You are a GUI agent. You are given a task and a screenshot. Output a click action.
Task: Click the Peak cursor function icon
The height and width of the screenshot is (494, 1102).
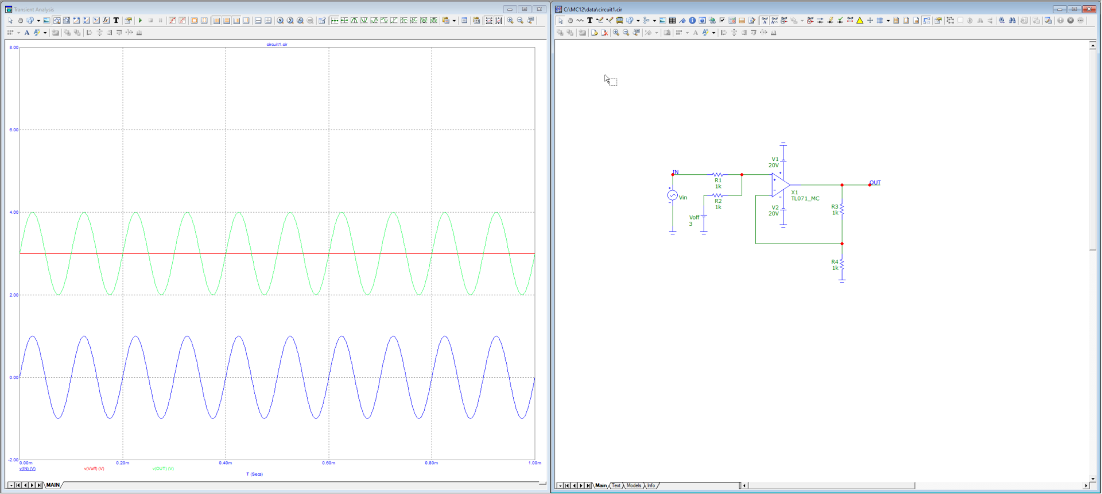tap(354, 21)
